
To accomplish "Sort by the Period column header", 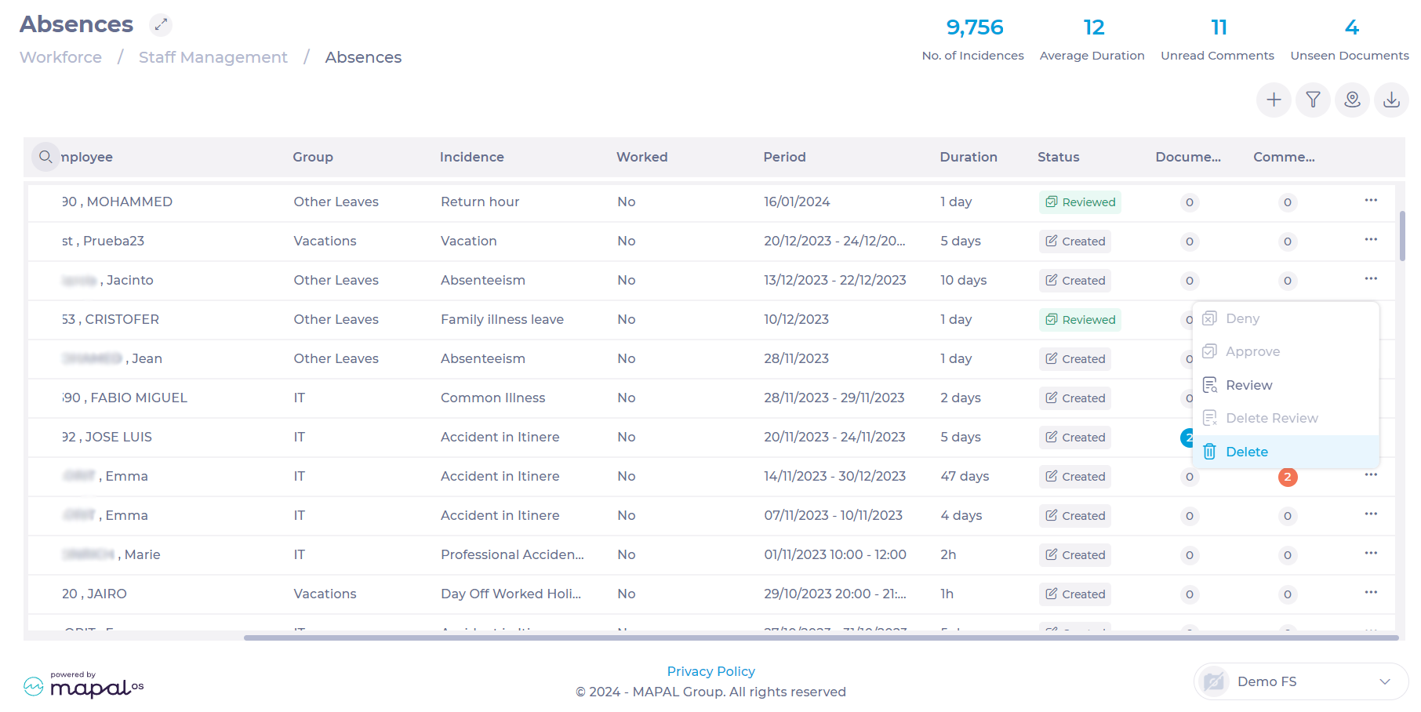I will [784, 157].
